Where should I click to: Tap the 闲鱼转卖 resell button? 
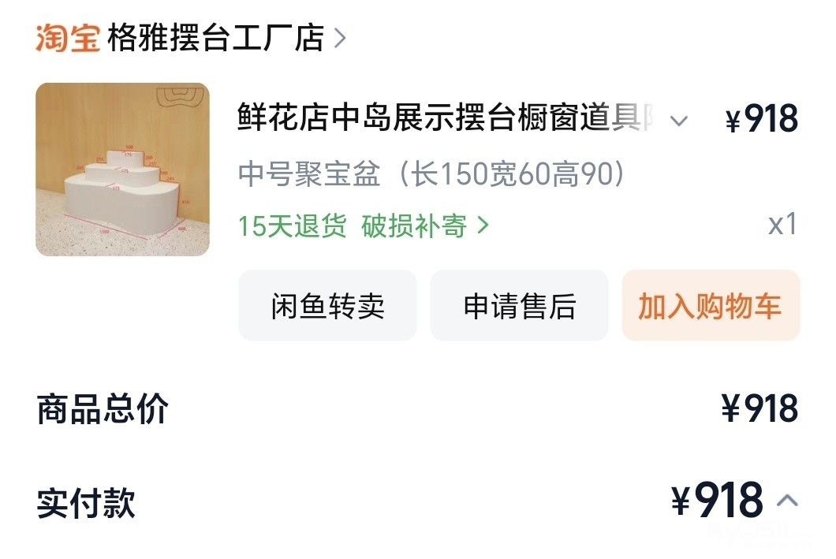[327, 305]
